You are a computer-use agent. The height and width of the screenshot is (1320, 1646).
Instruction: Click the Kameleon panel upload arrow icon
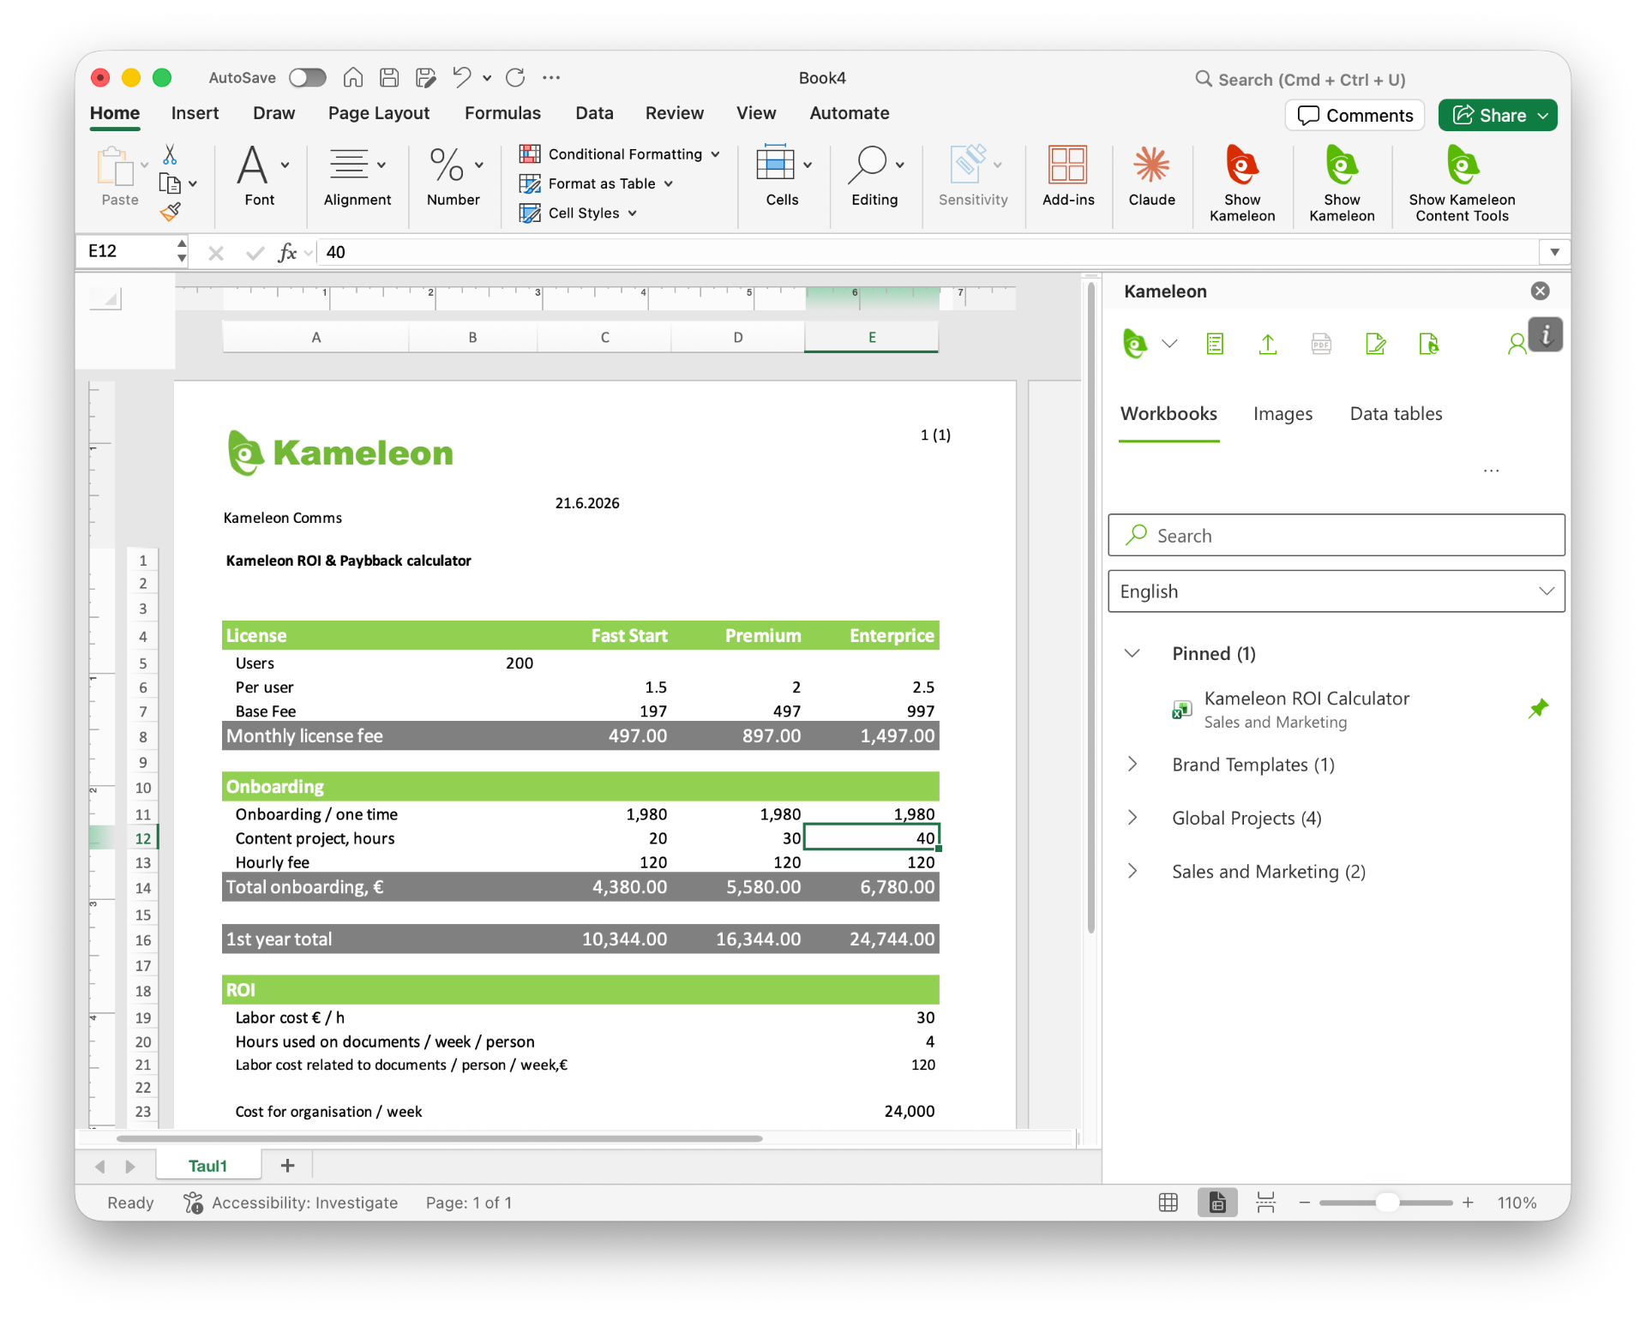click(x=1267, y=344)
